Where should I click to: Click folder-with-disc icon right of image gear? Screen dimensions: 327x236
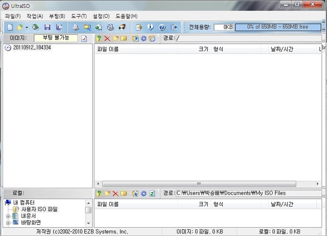coord(152,38)
